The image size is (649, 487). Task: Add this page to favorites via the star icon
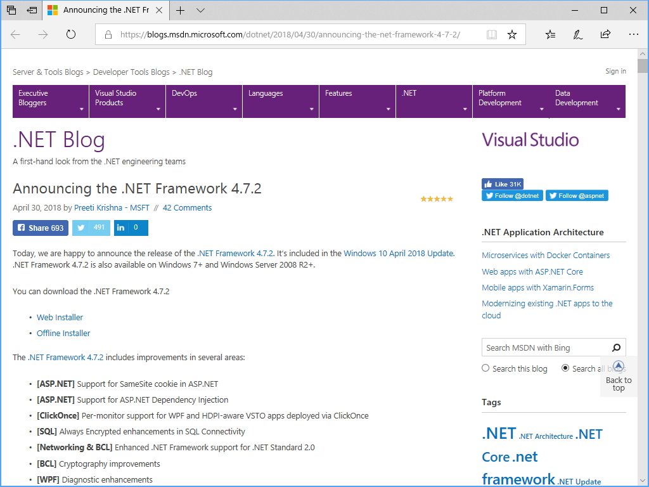pyautogui.click(x=511, y=34)
